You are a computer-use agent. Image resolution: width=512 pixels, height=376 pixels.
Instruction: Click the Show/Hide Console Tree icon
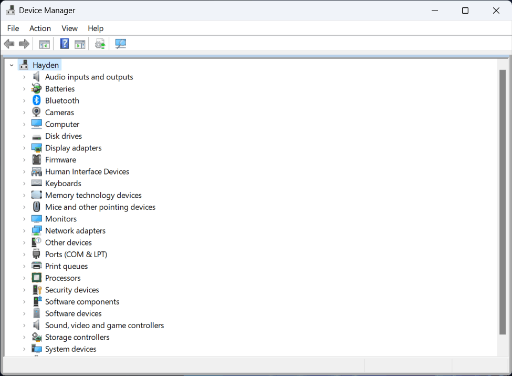coord(44,44)
